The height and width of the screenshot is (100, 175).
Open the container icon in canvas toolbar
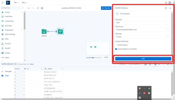[42, 8]
